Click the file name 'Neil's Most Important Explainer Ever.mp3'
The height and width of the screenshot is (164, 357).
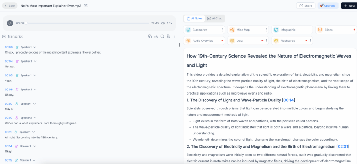(x=51, y=6)
